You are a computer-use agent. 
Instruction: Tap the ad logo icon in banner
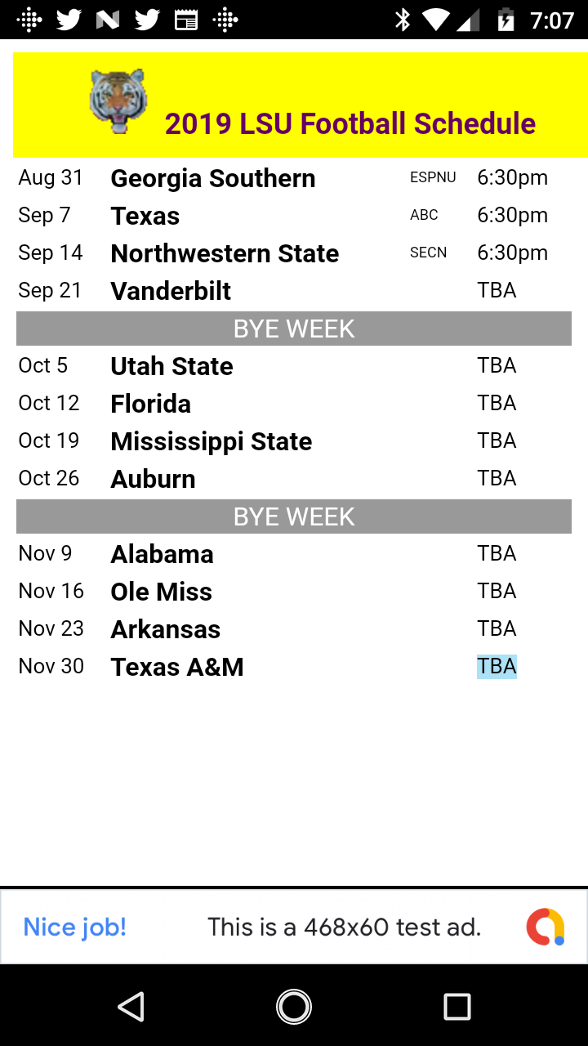(545, 927)
